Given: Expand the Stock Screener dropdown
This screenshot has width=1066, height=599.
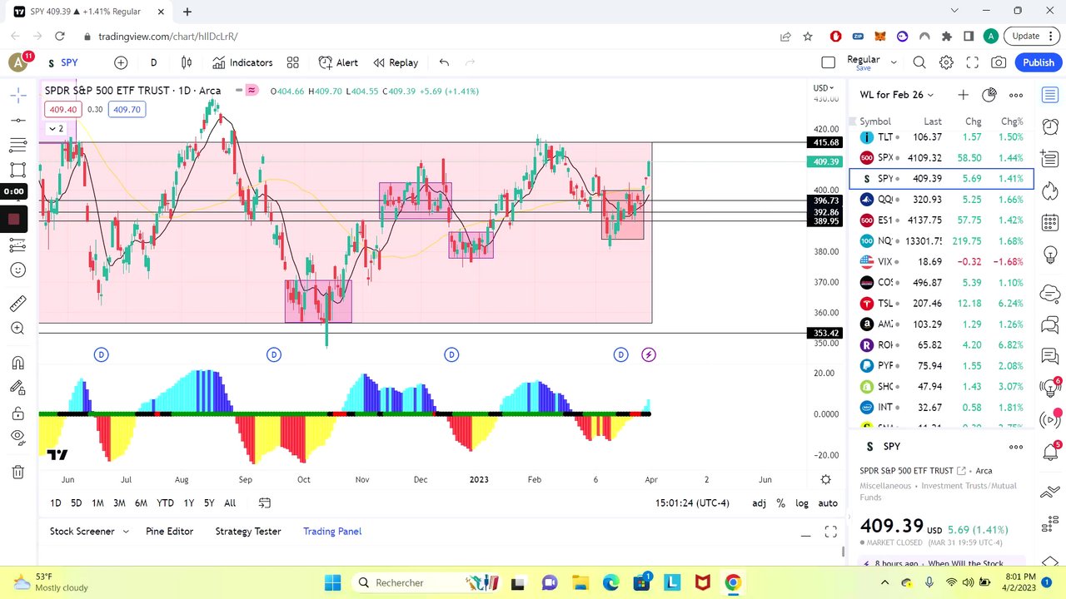Looking at the screenshot, I should (126, 532).
